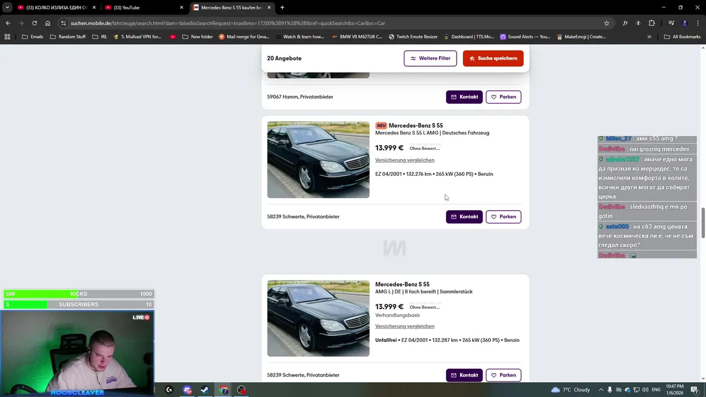This screenshot has width=706, height=397.
Task: Open the browser extensions puzzle icon
Action: [x=651, y=23]
